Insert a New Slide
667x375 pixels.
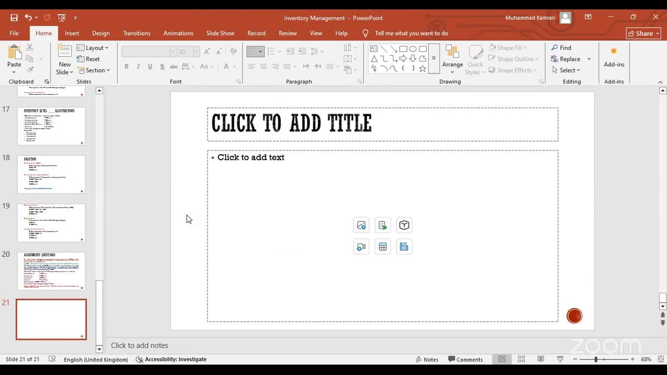pos(65,59)
